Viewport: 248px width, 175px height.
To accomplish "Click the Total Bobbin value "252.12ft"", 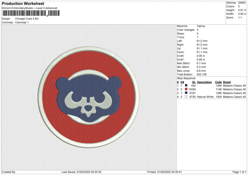I will [x=202, y=74].
